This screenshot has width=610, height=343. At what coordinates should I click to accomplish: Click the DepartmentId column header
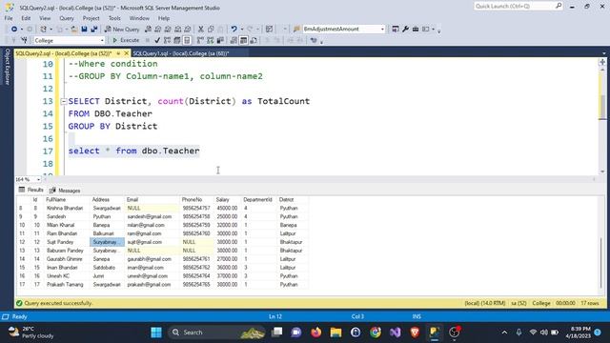tap(258, 199)
